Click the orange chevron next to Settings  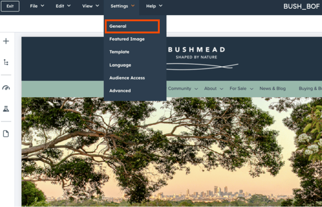tap(133, 6)
